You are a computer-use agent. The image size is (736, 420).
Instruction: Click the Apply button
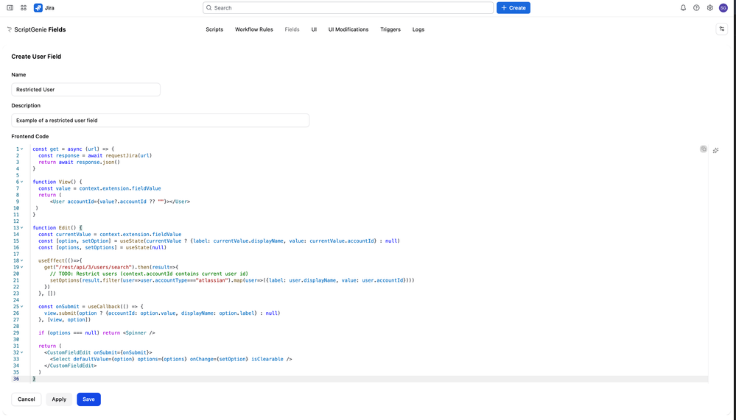pyautogui.click(x=59, y=399)
